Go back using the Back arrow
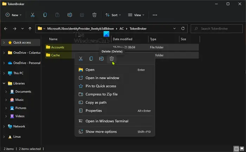Image resolution: width=246 pixels, height=152 pixels. click(6, 28)
